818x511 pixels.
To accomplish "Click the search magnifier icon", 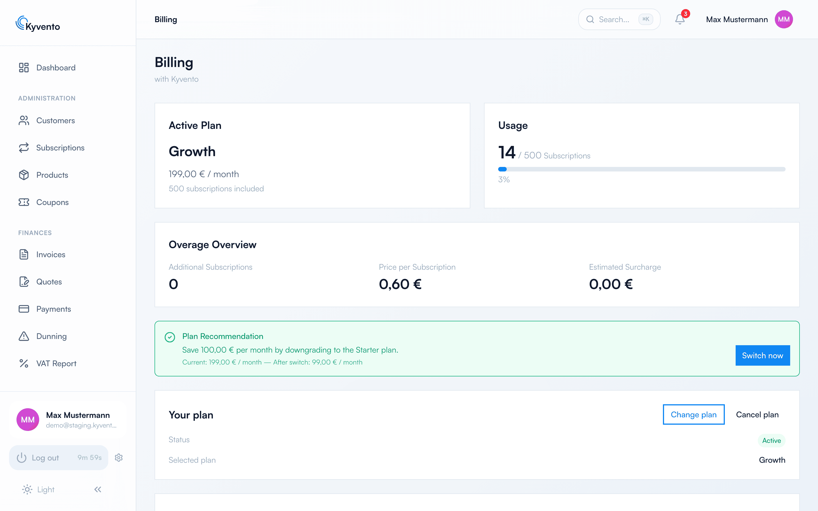I will click(590, 19).
